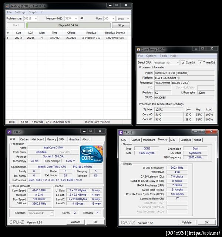This screenshot has width=222, height=237.
Task: Open the Graphs menu in LinX
Action: tap(33, 12)
